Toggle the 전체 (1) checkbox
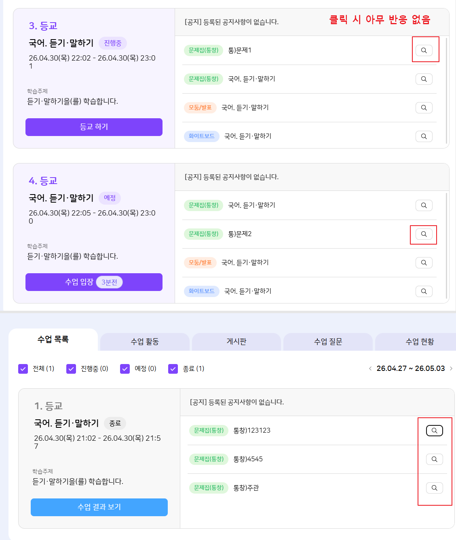 click(x=23, y=369)
